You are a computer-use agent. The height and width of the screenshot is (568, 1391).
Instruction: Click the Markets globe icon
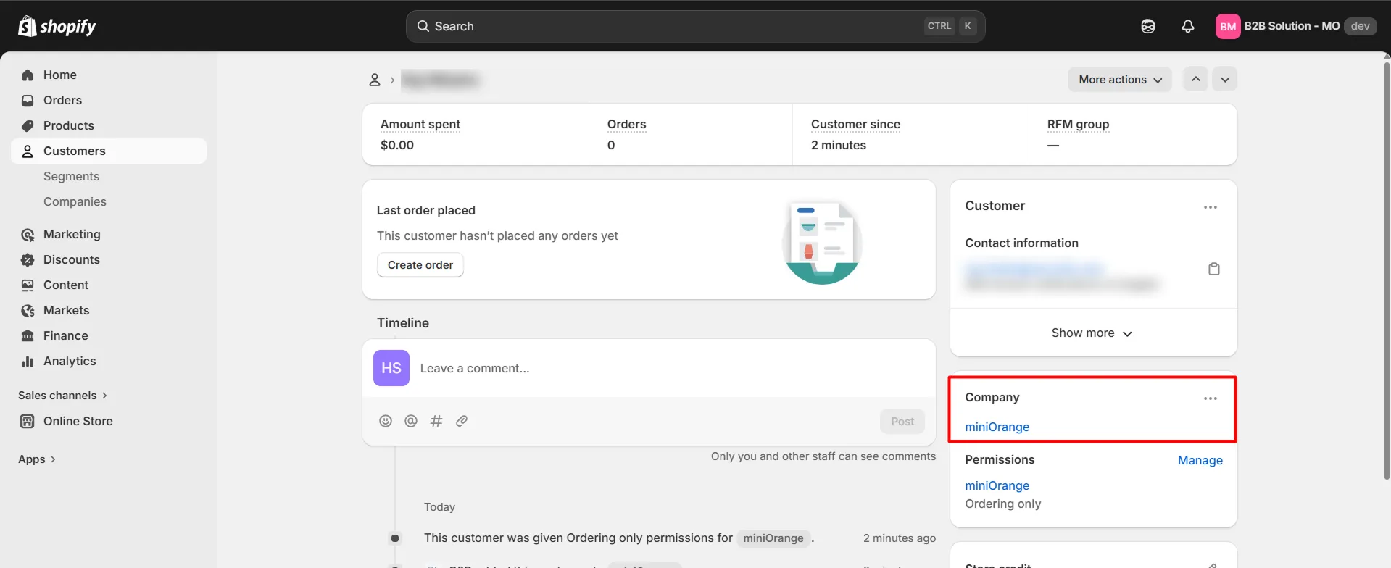(28, 311)
